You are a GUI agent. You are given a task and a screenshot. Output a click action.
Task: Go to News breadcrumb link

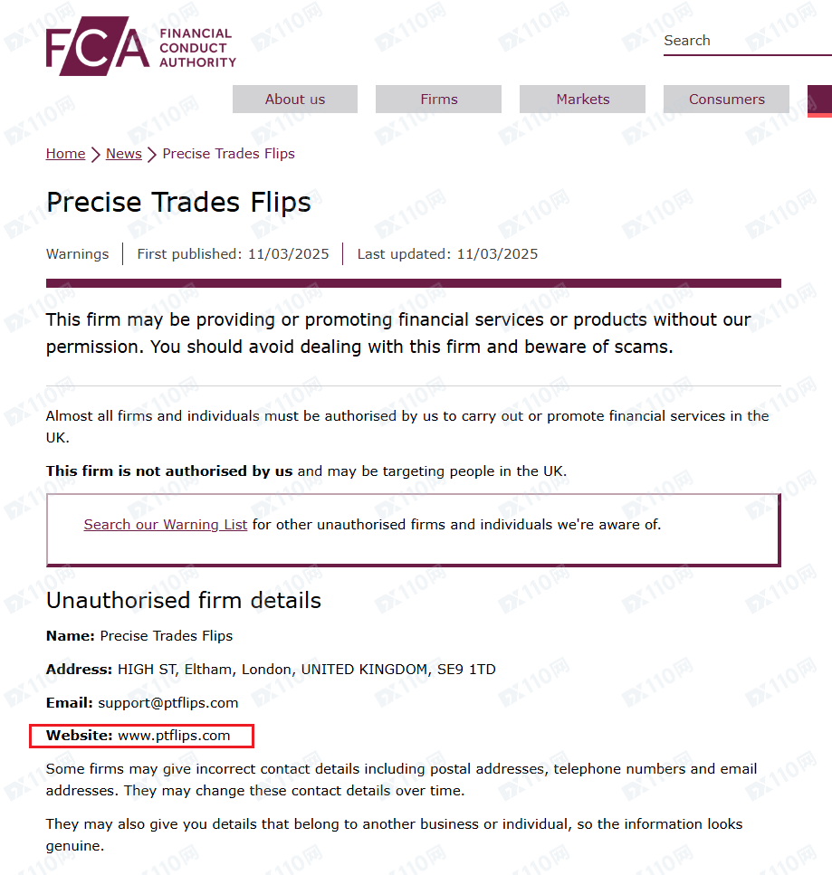(x=124, y=154)
